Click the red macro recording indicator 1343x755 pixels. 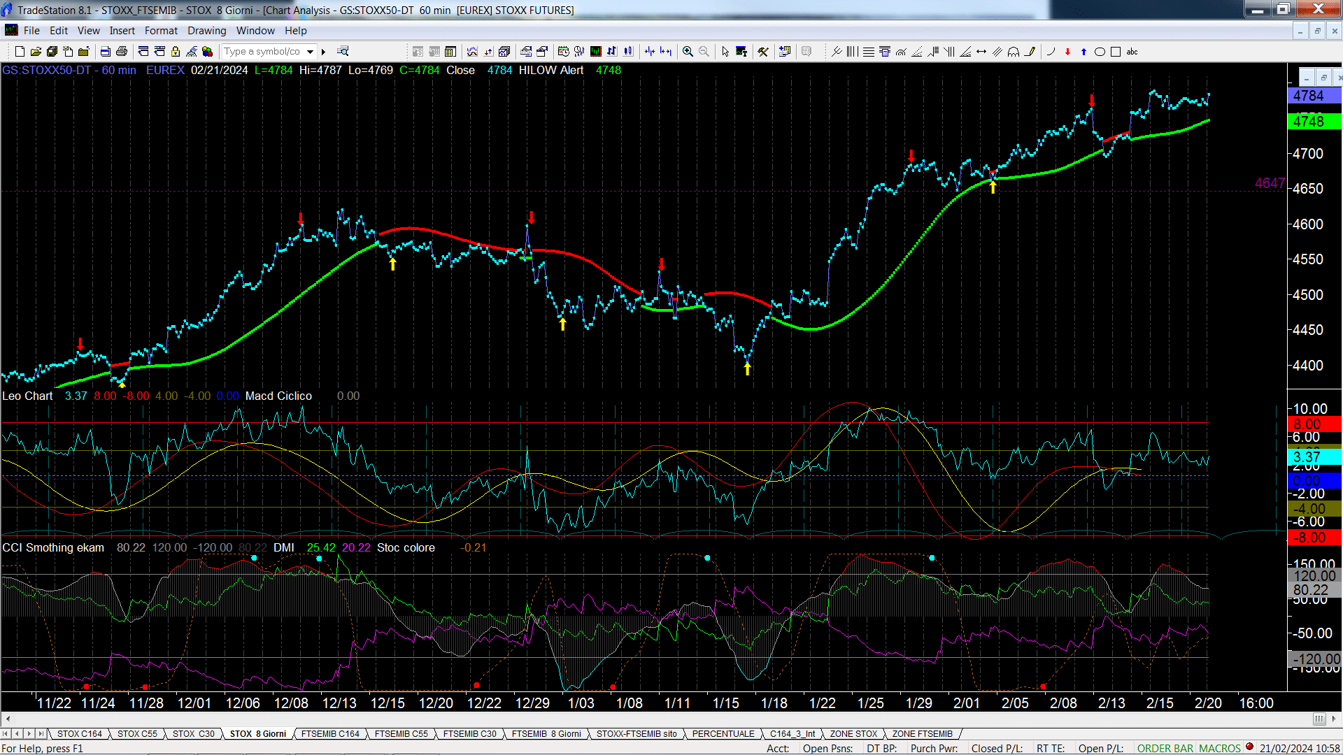point(1249,747)
